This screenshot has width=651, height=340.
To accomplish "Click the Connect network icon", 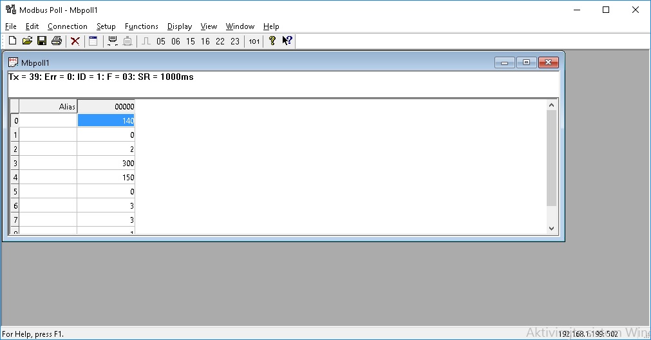I will [113, 41].
